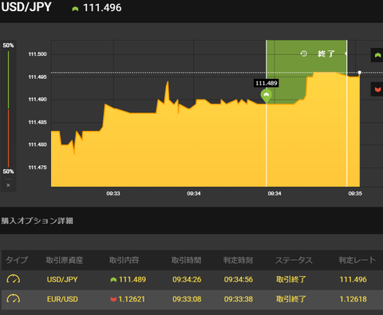Click the 111.485 price axis label
The image size is (383, 315).
click(x=38, y=122)
